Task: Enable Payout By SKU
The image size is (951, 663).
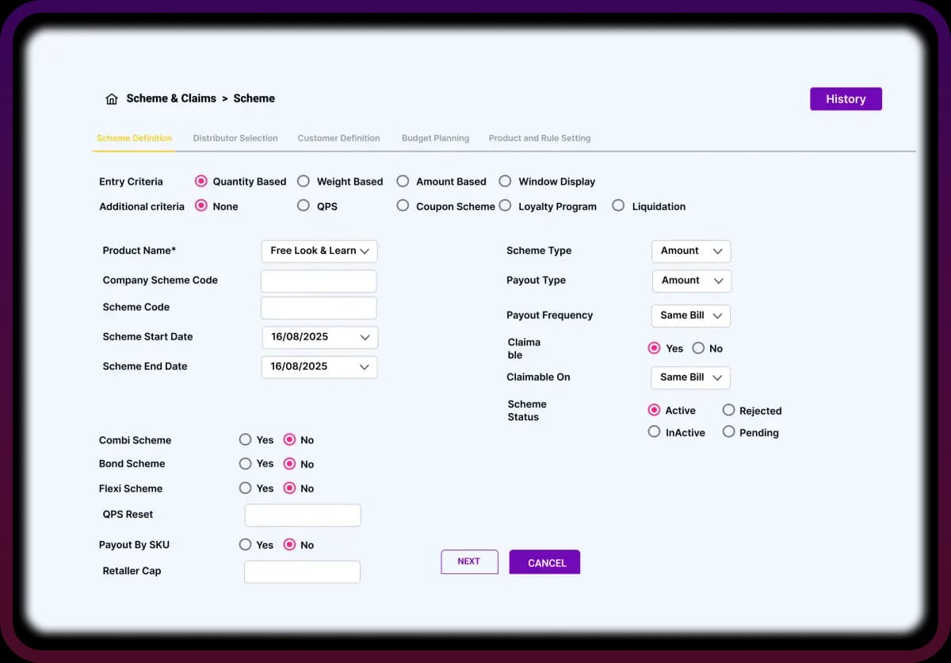Action: click(x=246, y=545)
